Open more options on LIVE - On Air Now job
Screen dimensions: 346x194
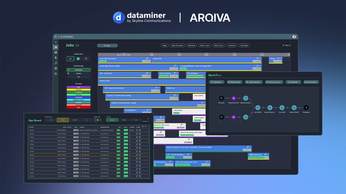pos(149,73)
